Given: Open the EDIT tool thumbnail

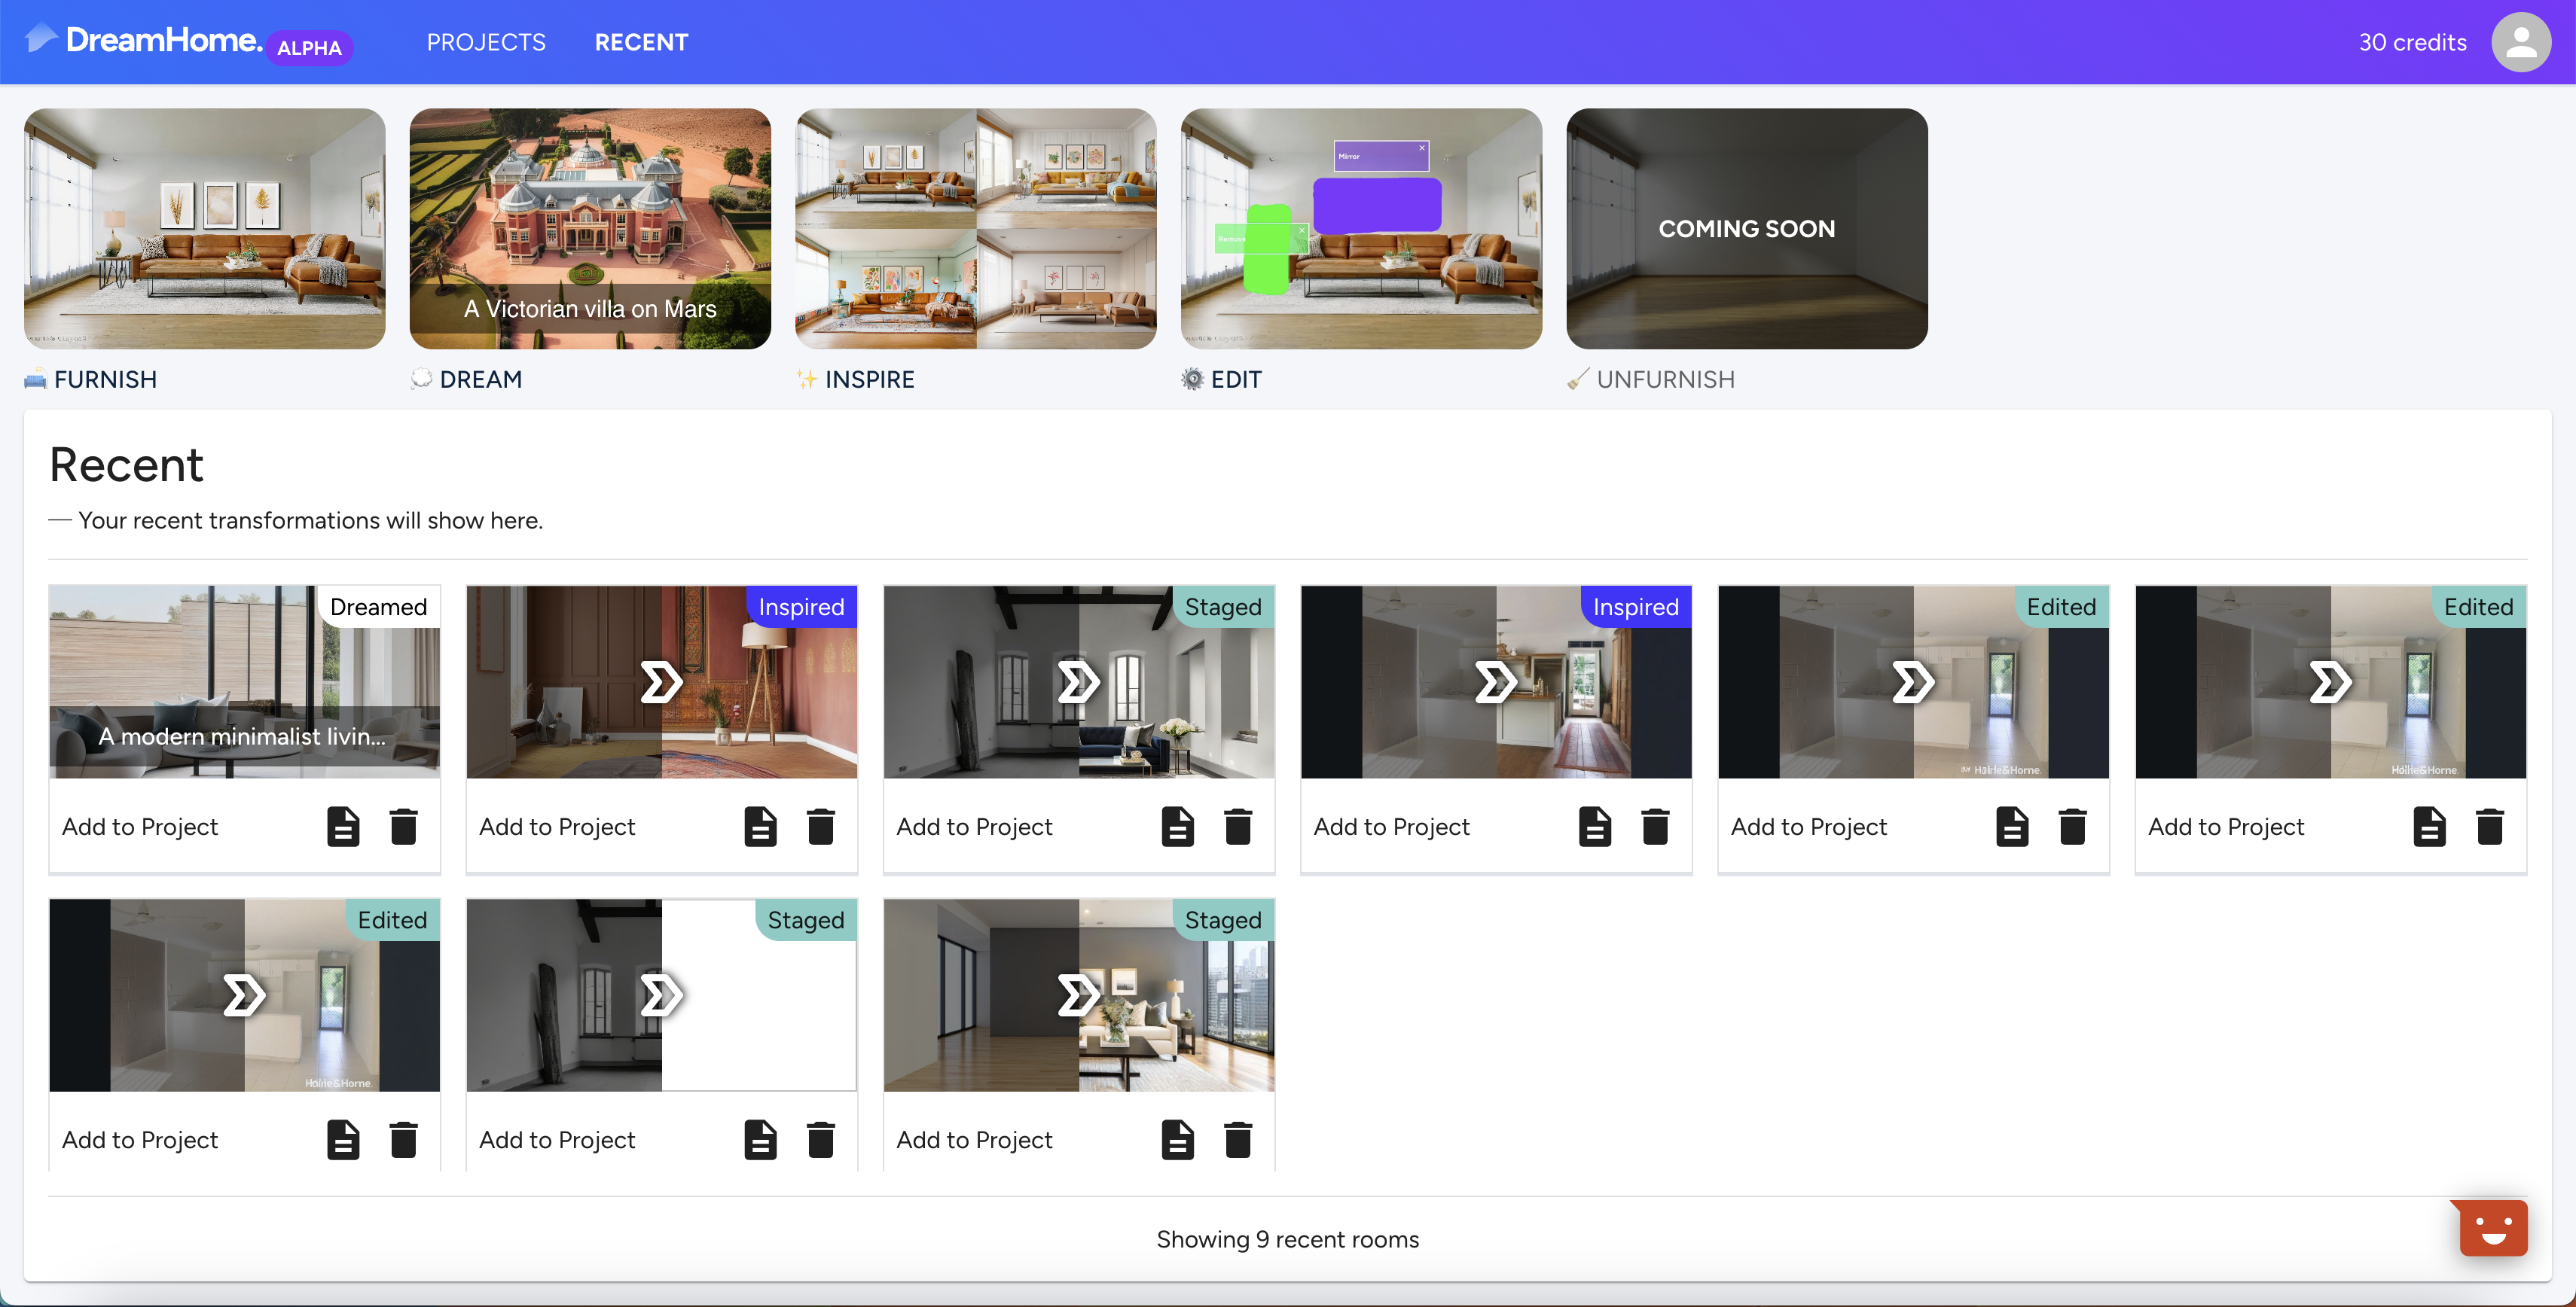Looking at the screenshot, I should click(x=1361, y=229).
